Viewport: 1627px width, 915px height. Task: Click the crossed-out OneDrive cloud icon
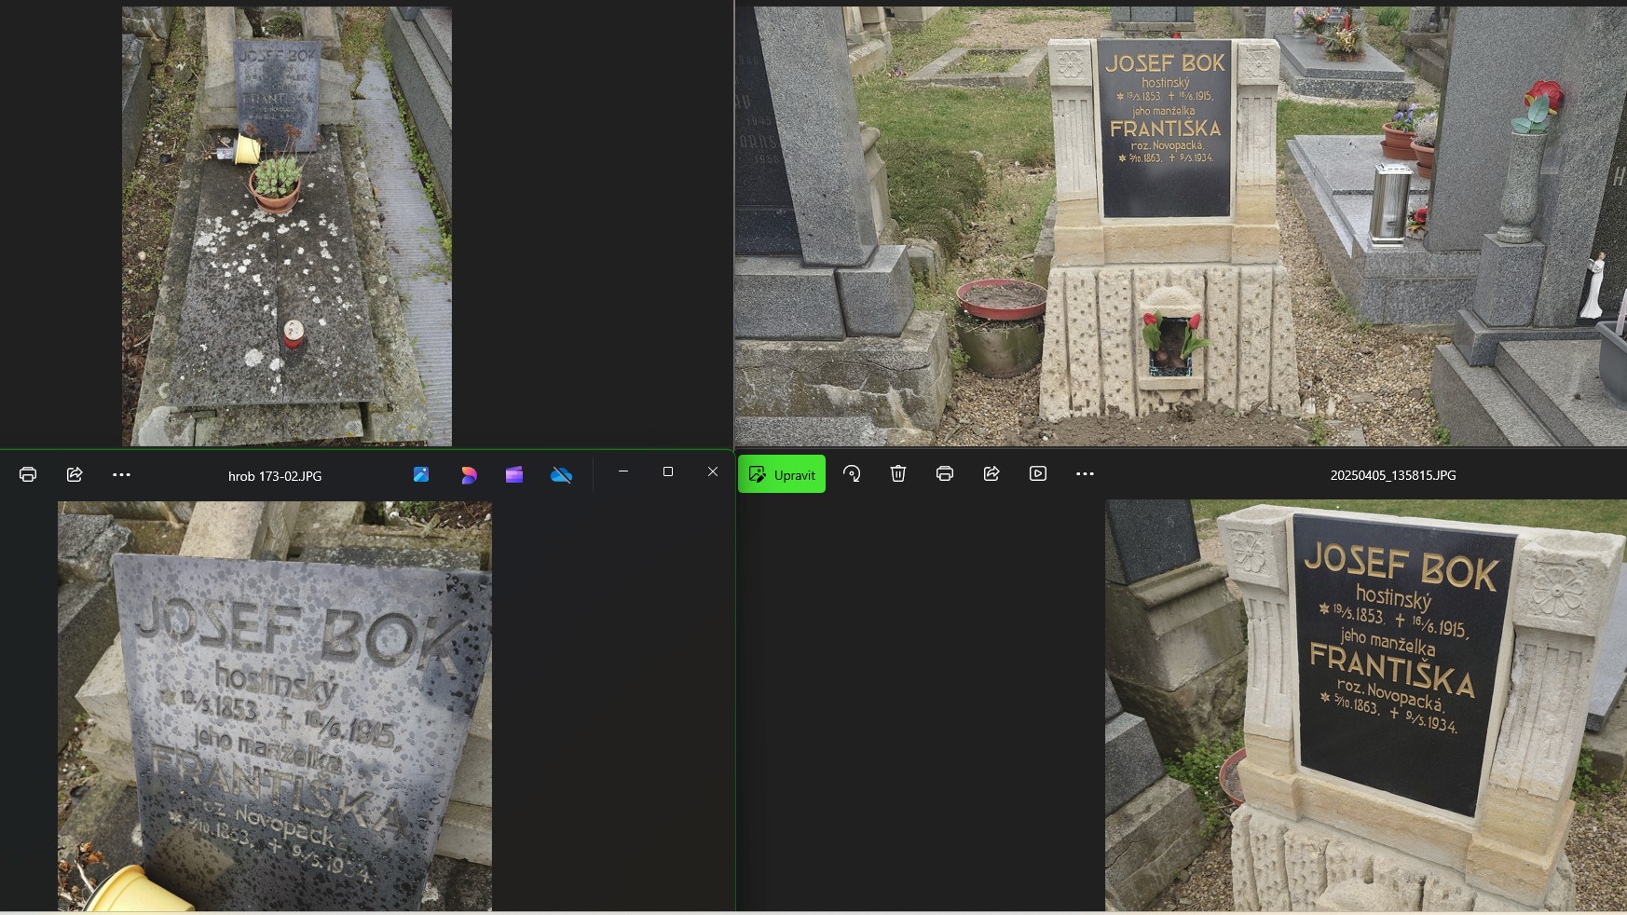pos(561,474)
